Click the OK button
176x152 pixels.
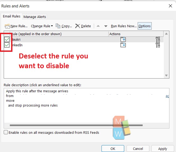[113, 149]
